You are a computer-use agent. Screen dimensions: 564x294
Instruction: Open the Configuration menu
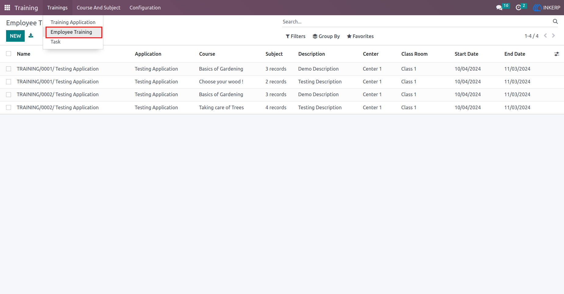point(145,8)
